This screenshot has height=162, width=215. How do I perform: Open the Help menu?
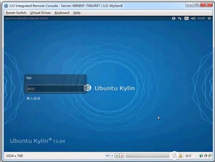(77, 13)
